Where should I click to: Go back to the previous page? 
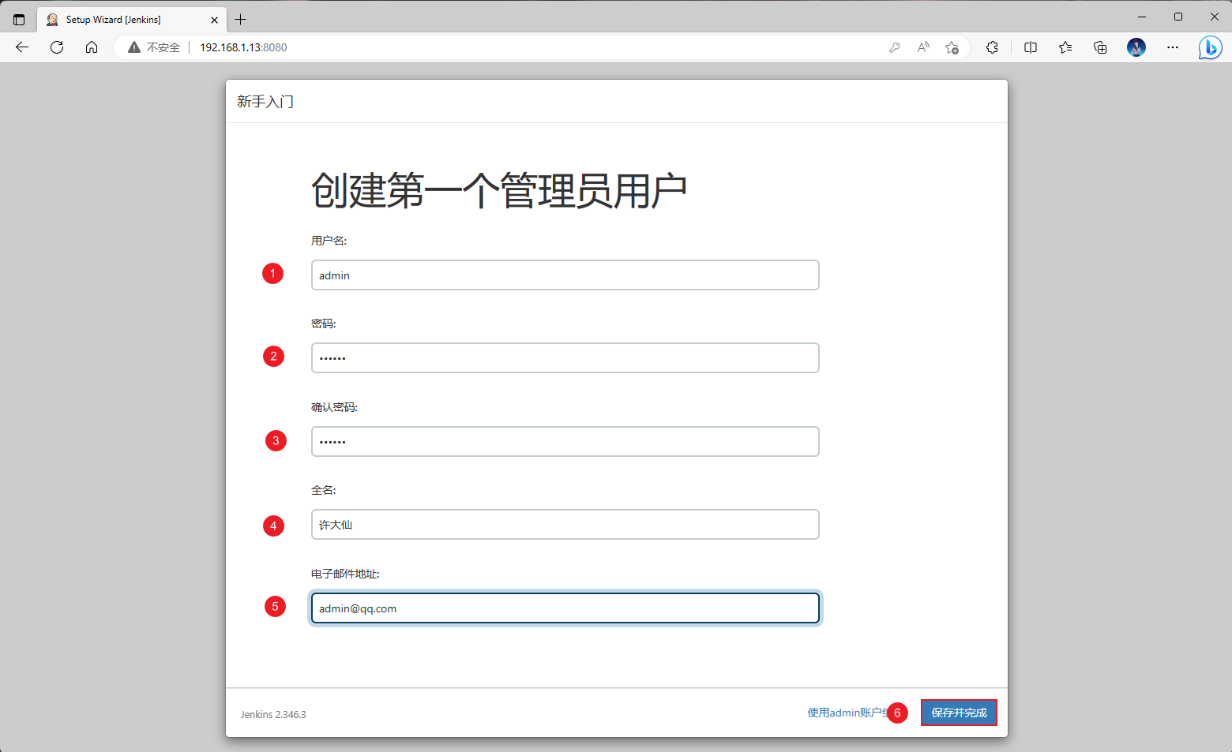(x=22, y=47)
